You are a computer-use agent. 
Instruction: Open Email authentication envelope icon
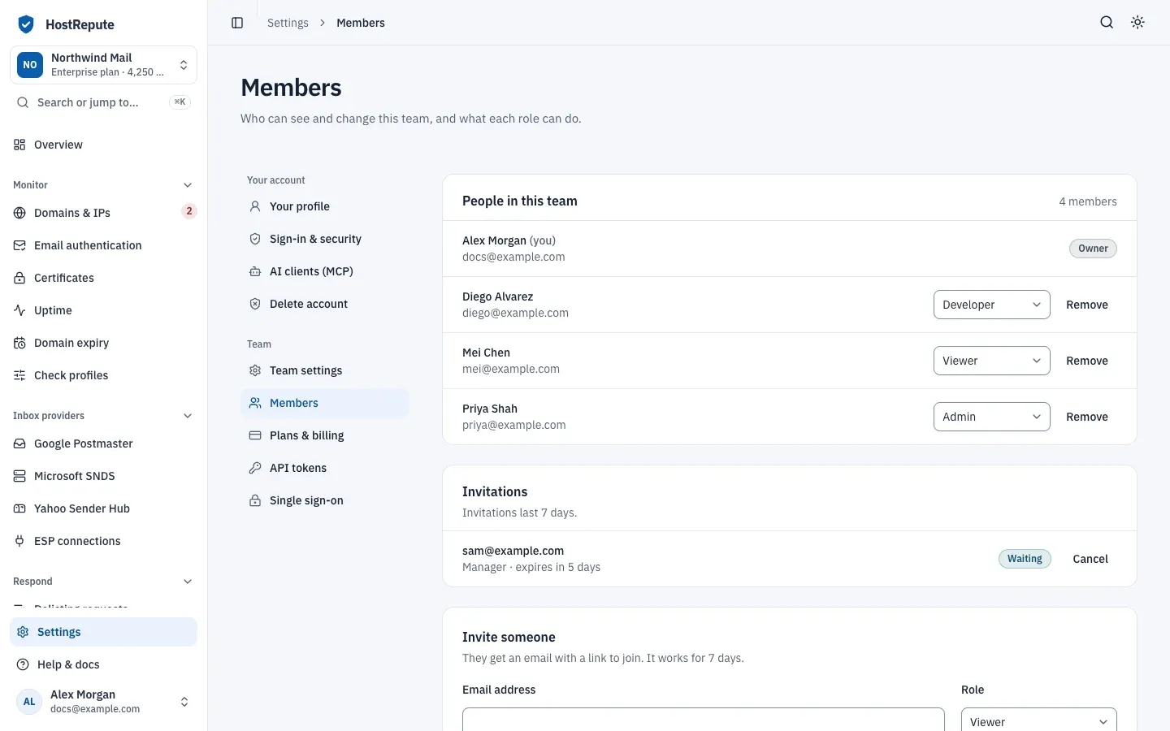click(19, 245)
